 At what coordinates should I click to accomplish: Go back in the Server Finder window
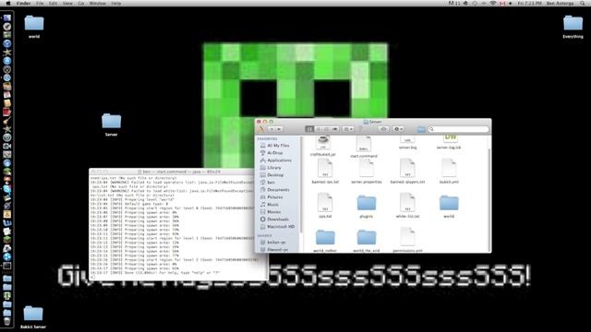[271, 129]
